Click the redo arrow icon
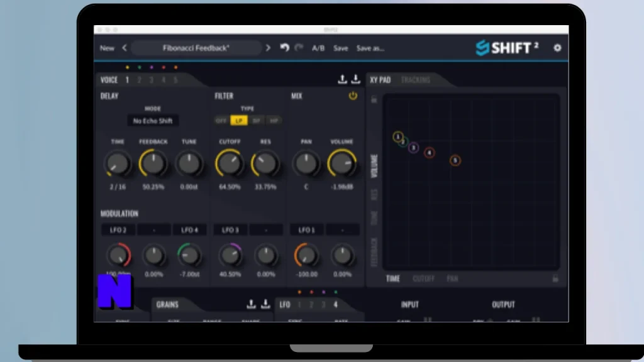This screenshot has width=644, height=362. click(x=299, y=48)
